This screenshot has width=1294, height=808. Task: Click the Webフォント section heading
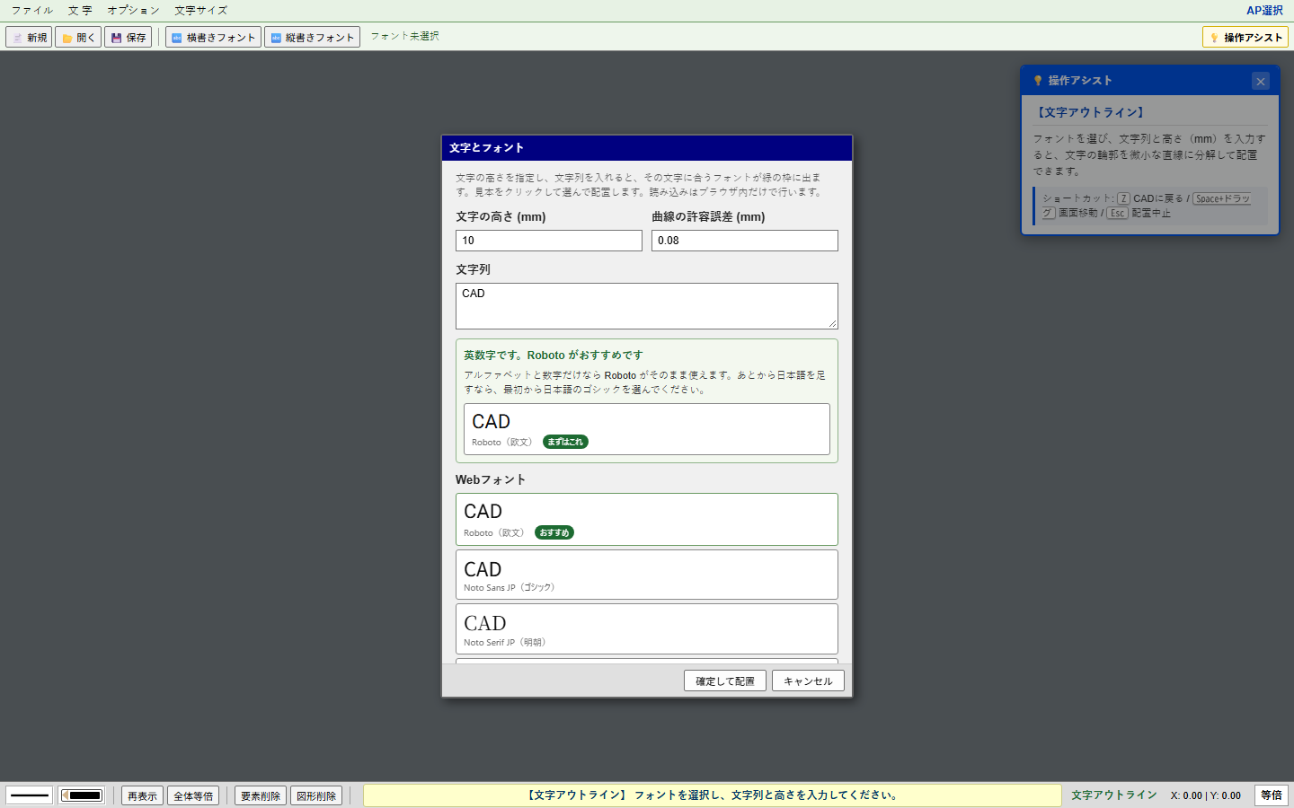(x=491, y=479)
